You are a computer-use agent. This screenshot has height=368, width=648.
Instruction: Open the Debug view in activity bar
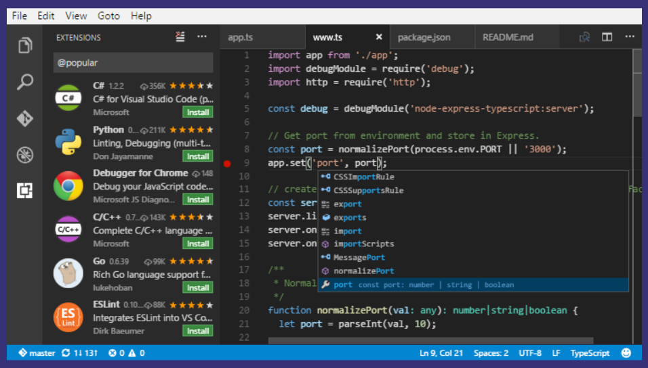click(25, 155)
